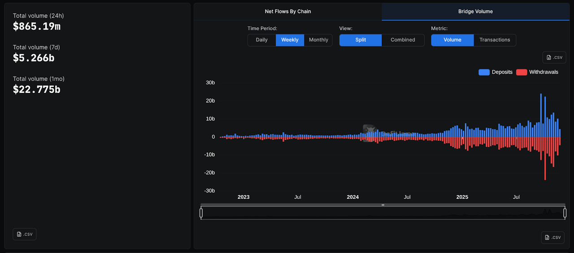Image resolution: width=574 pixels, height=253 pixels.
Task: Set time period to Daily
Action: point(261,40)
